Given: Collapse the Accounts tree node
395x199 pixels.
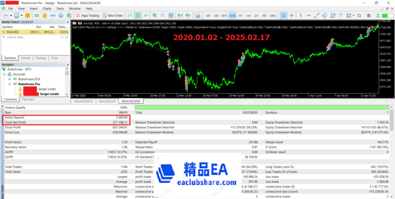Looking at the screenshot, I should (x=4, y=74).
